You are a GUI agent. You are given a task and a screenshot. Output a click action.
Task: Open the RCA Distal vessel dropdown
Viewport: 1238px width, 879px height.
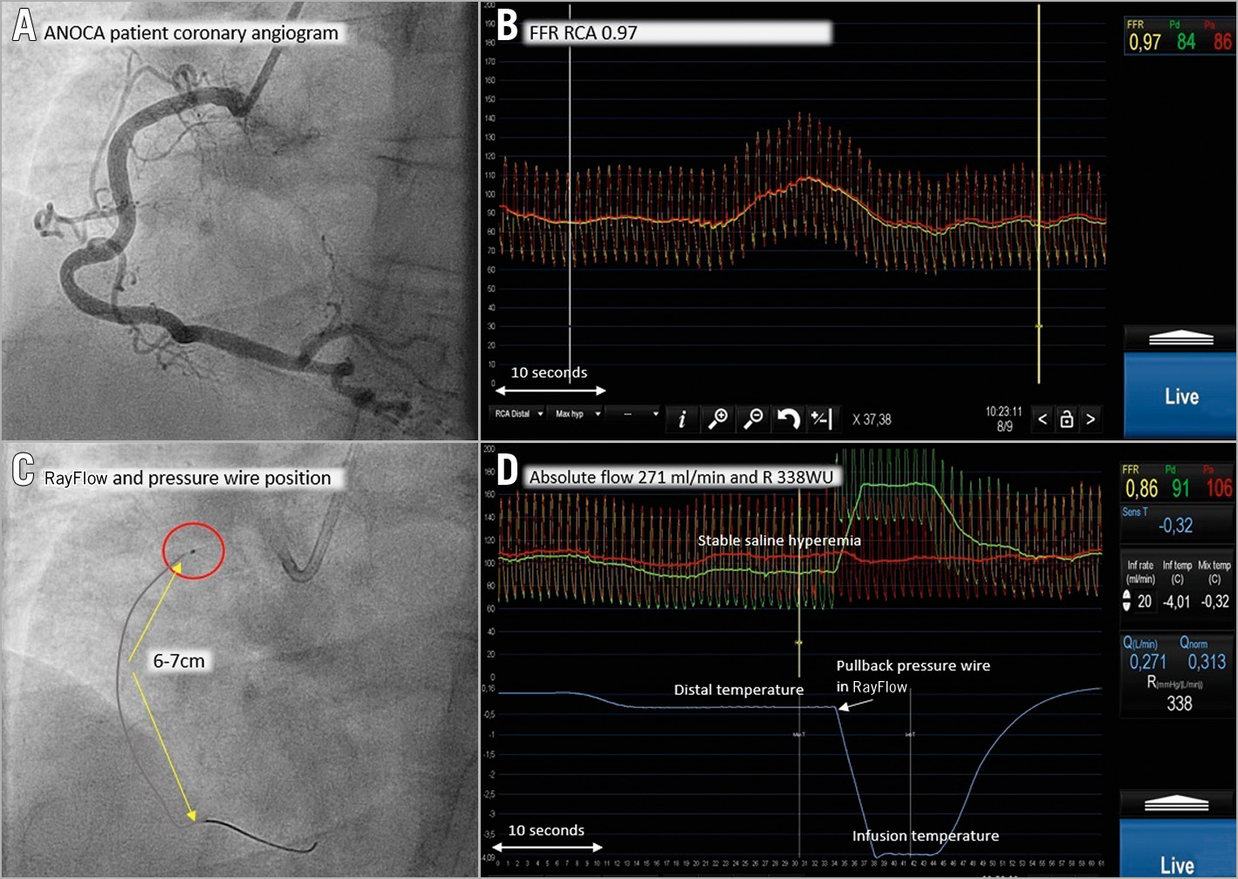[519, 414]
